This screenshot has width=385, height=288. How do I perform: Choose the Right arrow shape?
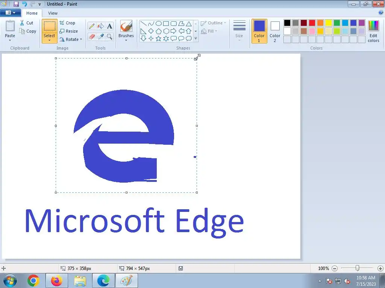[174, 31]
